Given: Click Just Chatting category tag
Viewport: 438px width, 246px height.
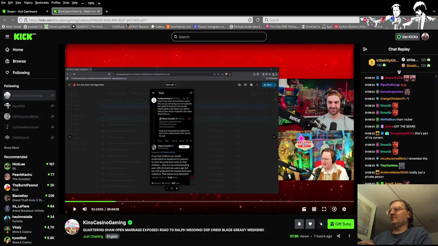Looking at the screenshot, I should (x=93, y=236).
